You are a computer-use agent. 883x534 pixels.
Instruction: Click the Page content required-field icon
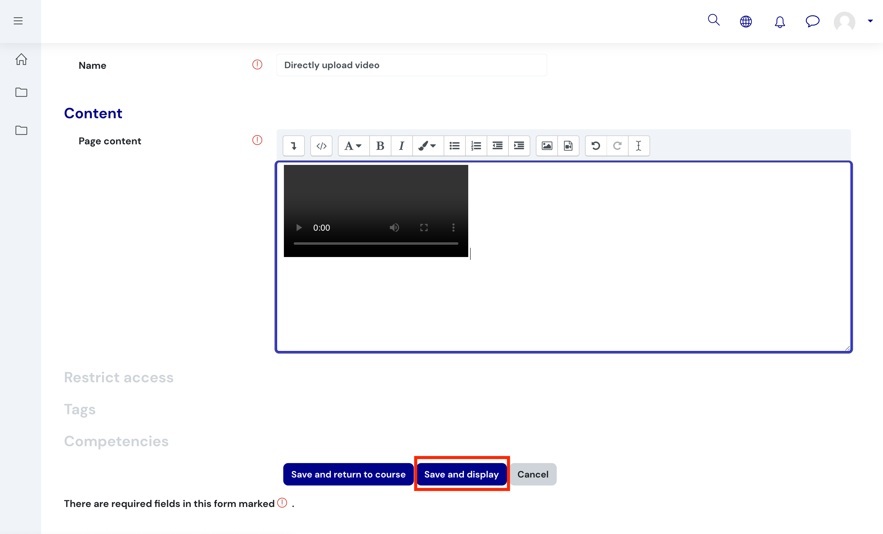coord(257,140)
